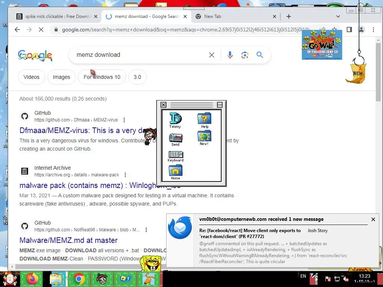Select the memz download Google Search tab
This screenshot has height=287, width=383.
(x=147, y=16)
